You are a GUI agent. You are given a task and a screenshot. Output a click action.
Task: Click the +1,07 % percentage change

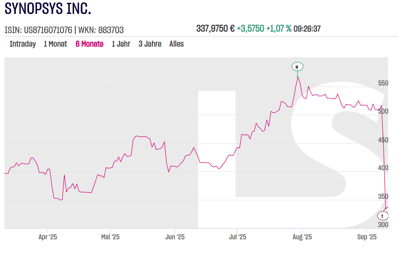click(279, 29)
